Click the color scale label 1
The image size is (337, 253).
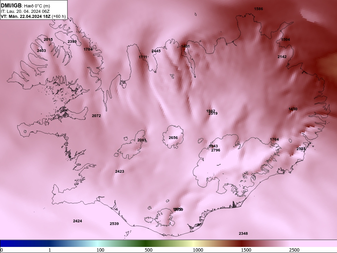(50, 250)
